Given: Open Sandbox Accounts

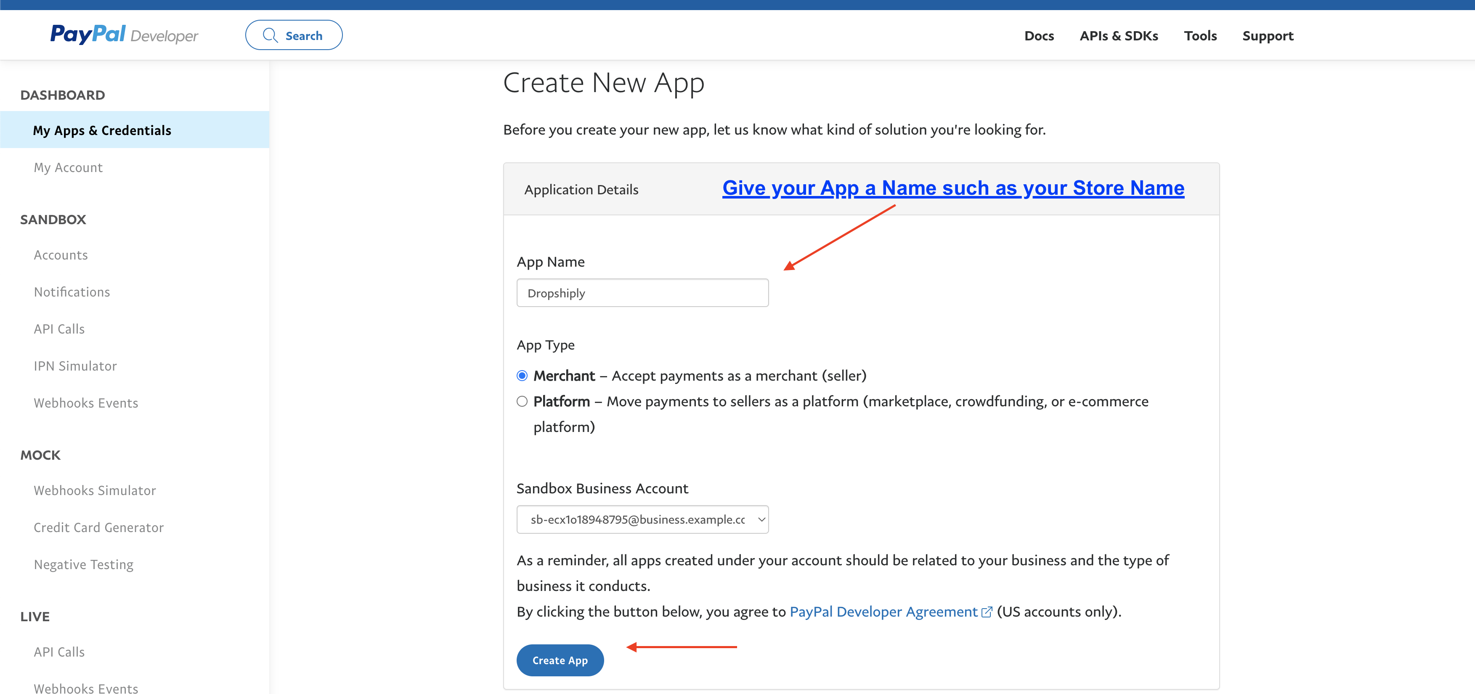Looking at the screenshot, I should tap(61, 255).
